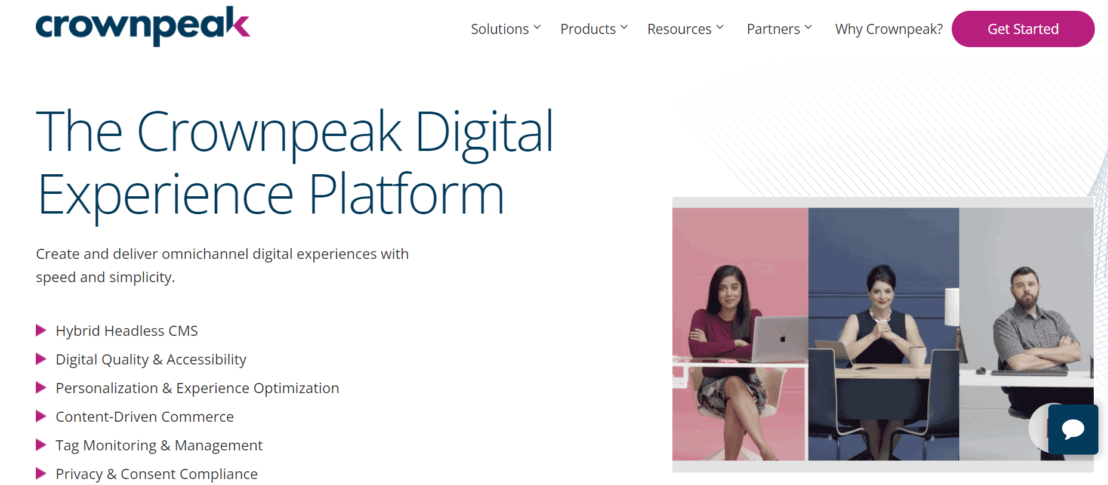This screenshot has height=485, width=1108.
Task: Expand the Resources chevron arrow
Action: pos(720,27)
